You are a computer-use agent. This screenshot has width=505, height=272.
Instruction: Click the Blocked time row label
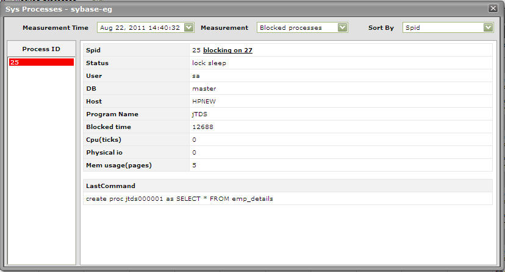pos(108,127)
